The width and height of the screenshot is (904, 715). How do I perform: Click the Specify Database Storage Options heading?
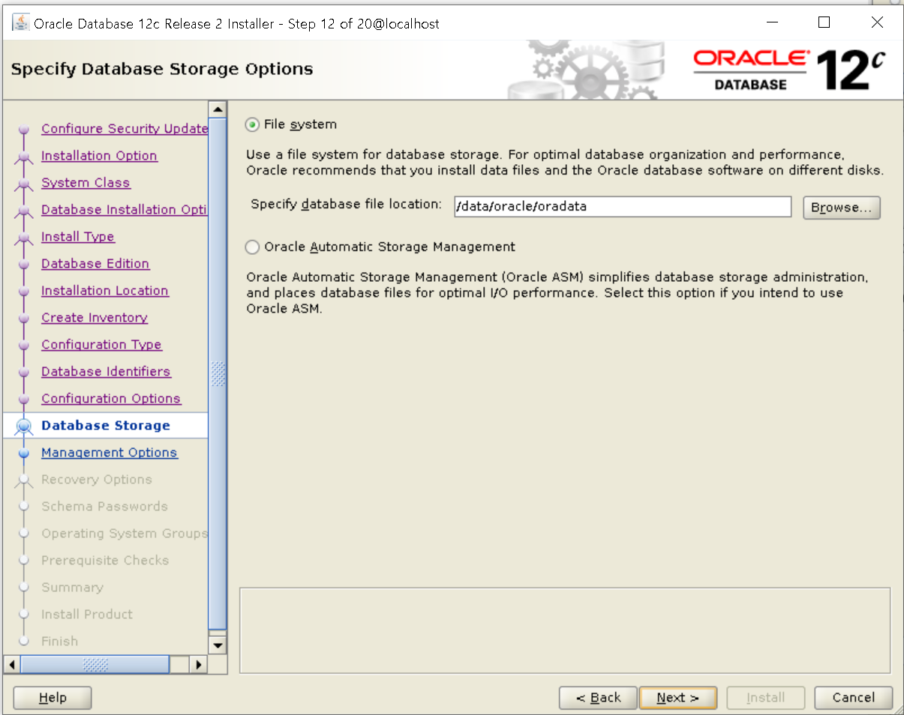pyautogui.click(x=162, y=70)
